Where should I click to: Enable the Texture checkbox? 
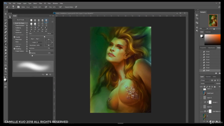click(x=14, y=30)
